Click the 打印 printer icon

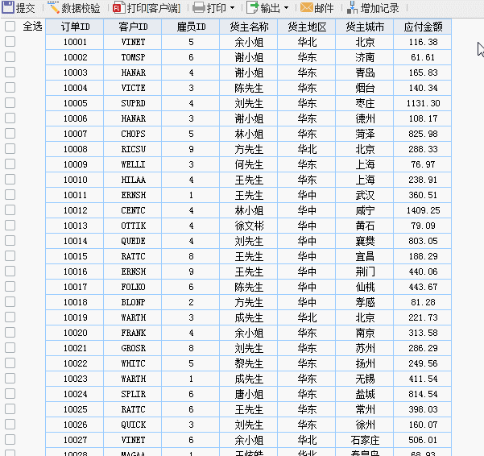point(199,8)
